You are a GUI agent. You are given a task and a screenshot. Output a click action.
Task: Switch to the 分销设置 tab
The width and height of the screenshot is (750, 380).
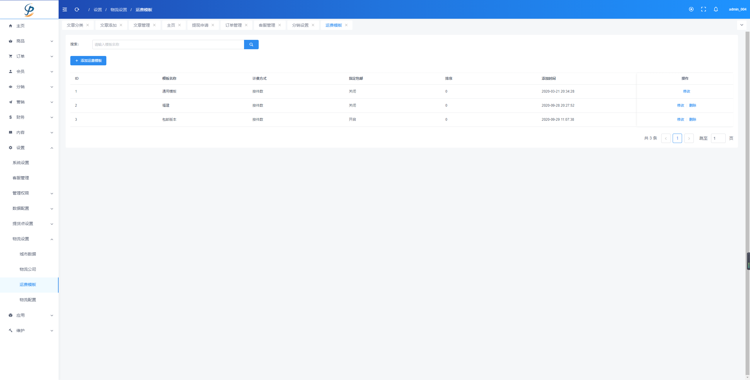pyautogui.click(x=300, y=25)
